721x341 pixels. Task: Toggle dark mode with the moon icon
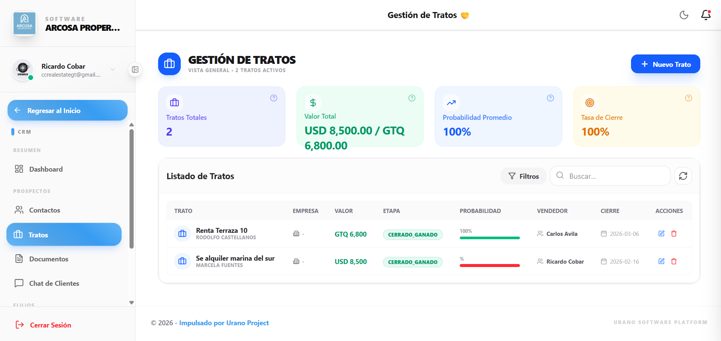click(x=684, y=15)
